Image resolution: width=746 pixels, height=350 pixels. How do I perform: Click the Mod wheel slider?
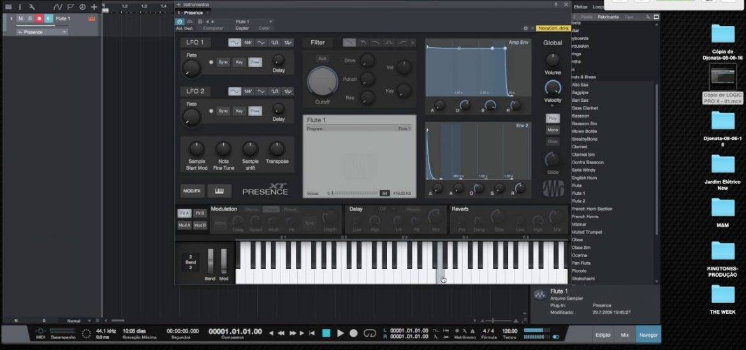coord(224,262)
